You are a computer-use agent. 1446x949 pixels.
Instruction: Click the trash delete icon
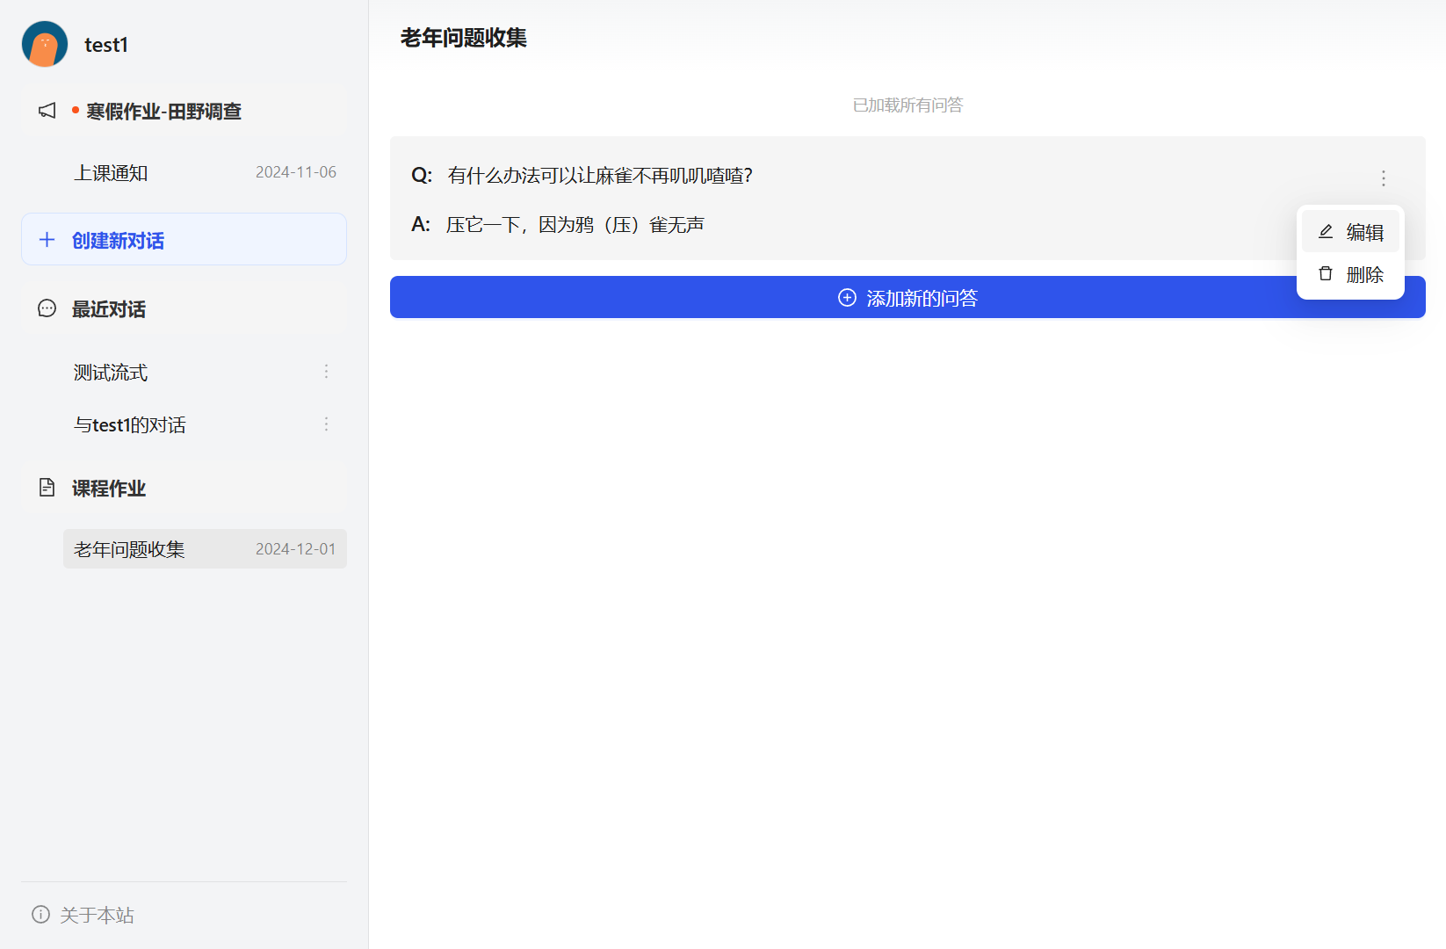1326,273
